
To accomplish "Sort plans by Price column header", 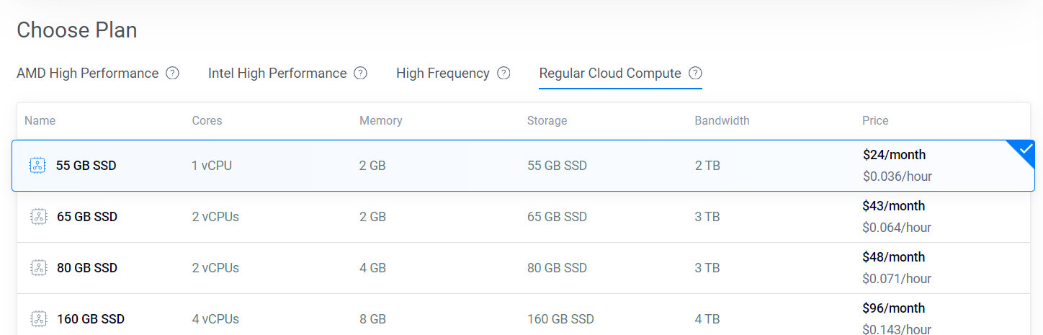I will (x=875, y=121).
